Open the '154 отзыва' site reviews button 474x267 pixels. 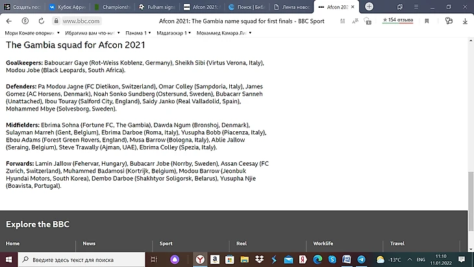click(x=399, y=21)
